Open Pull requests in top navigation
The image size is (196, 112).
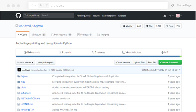click(x=83, y=16)
